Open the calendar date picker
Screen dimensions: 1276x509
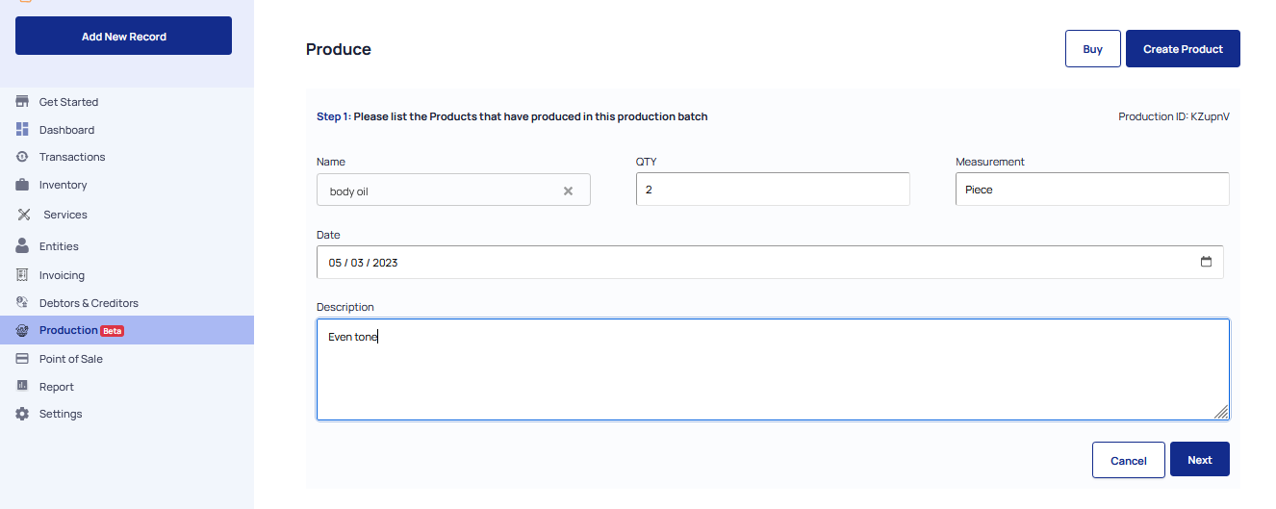click(1206, 262)
